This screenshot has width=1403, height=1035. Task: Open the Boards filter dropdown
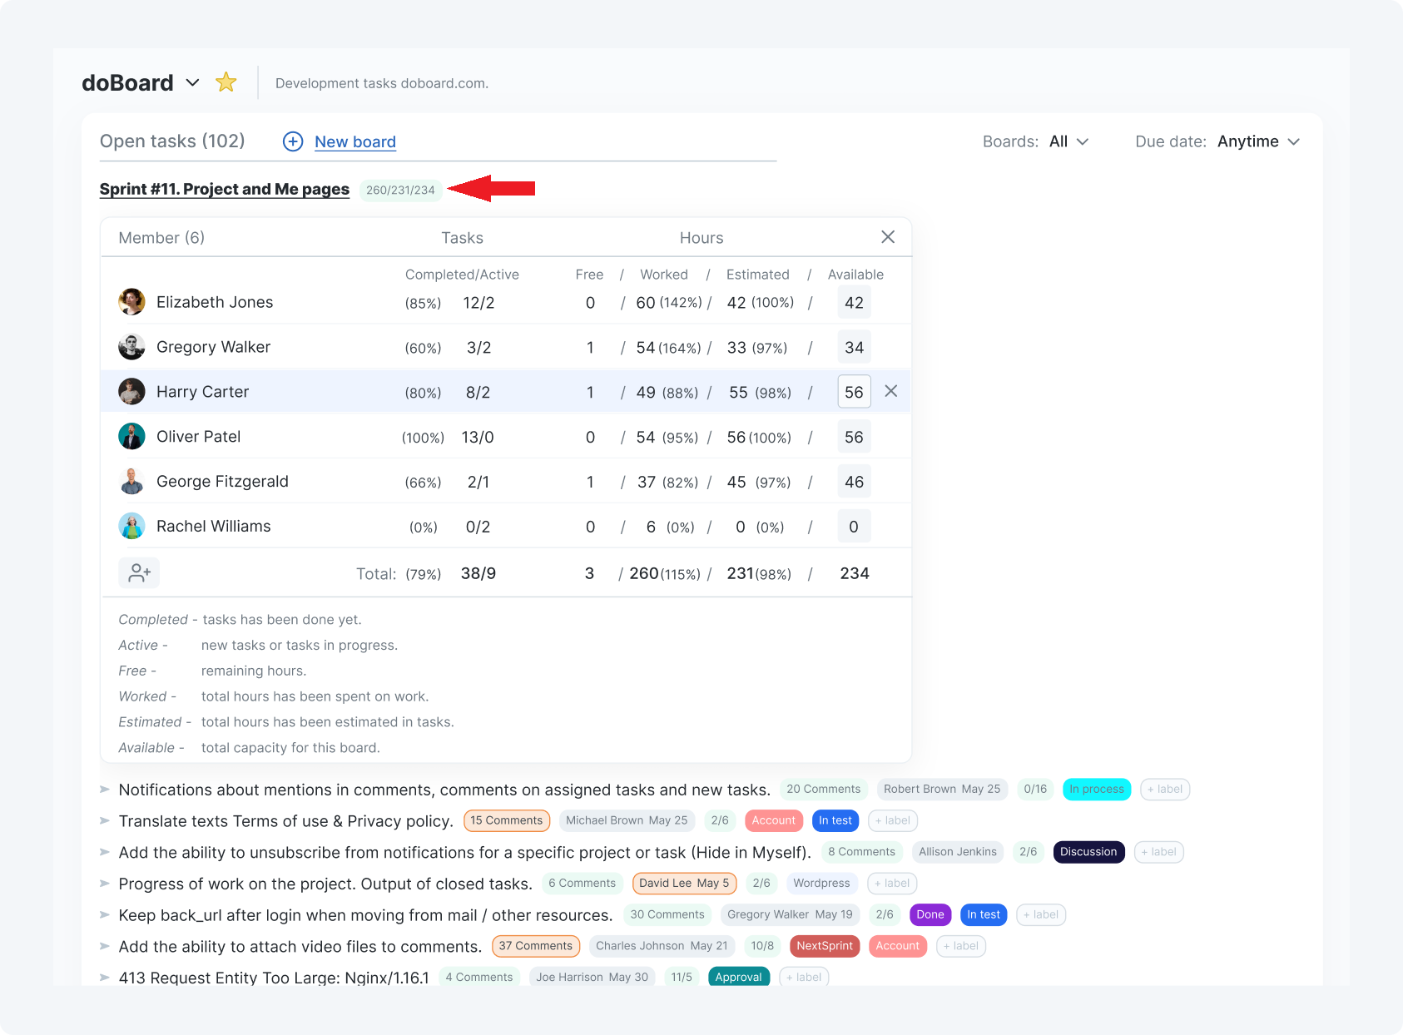coord(1068,141)
